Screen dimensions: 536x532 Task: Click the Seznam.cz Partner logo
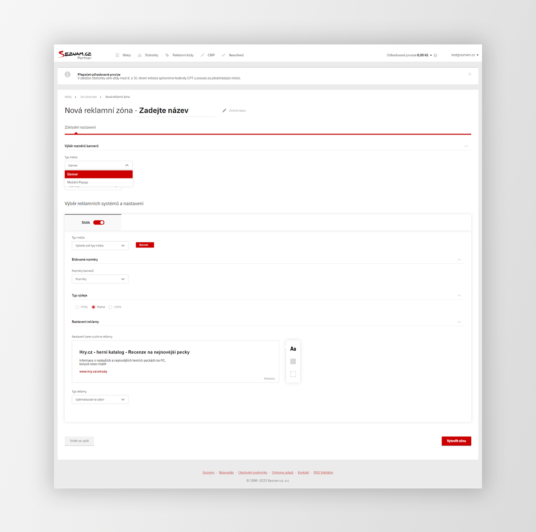coord(75,55)
